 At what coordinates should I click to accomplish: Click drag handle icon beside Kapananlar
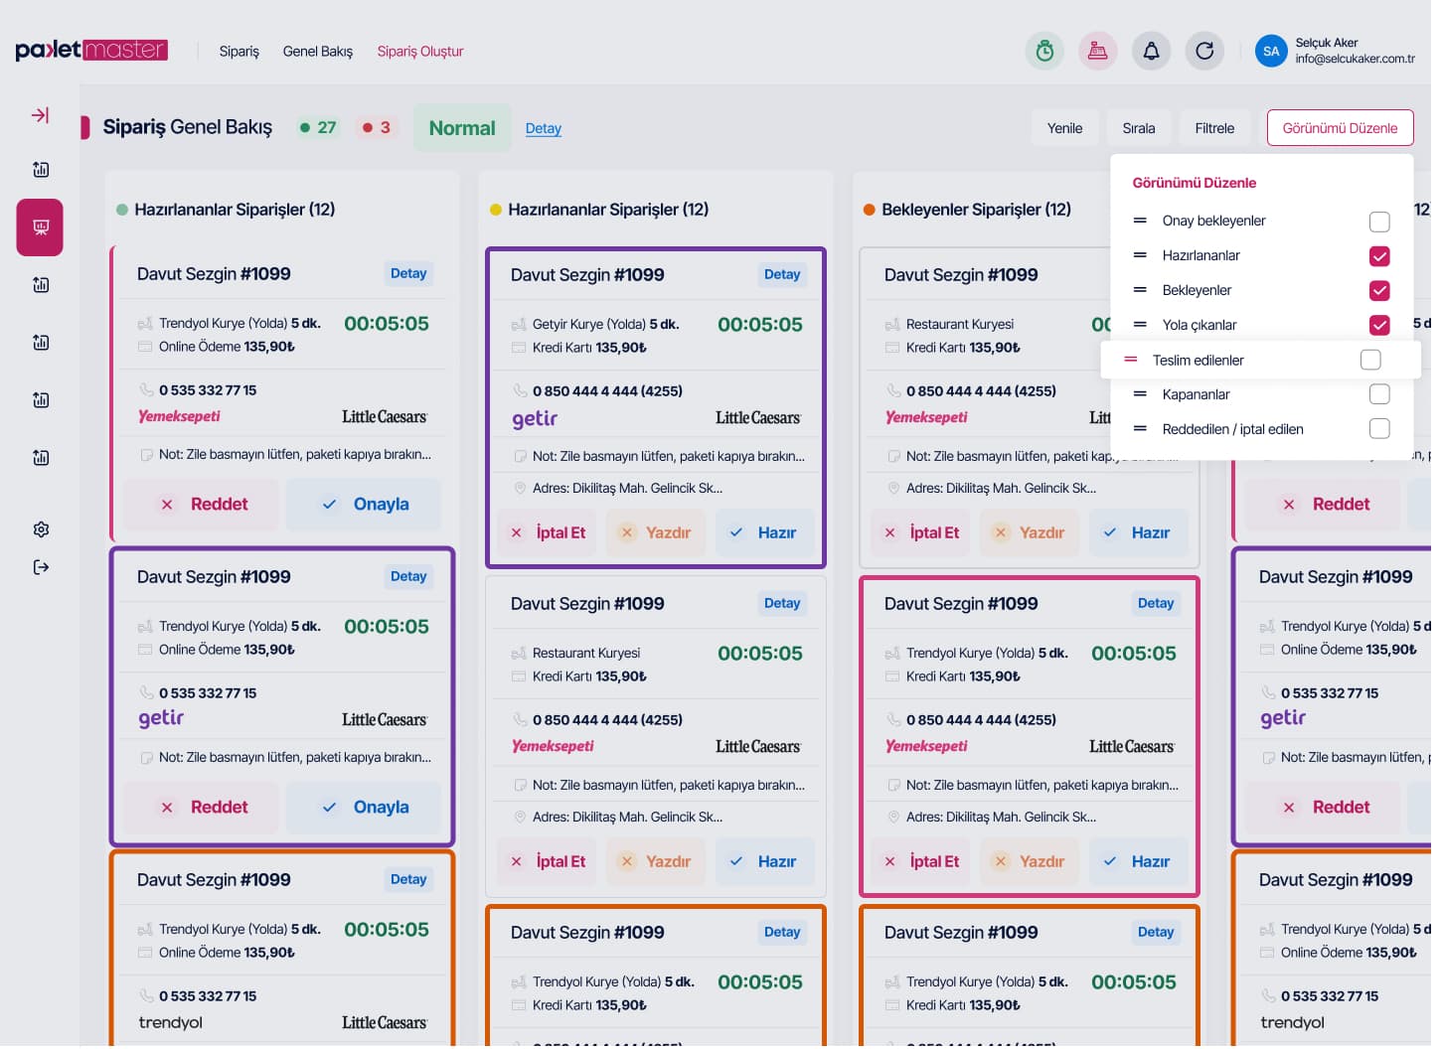[x=1140, y=394]
